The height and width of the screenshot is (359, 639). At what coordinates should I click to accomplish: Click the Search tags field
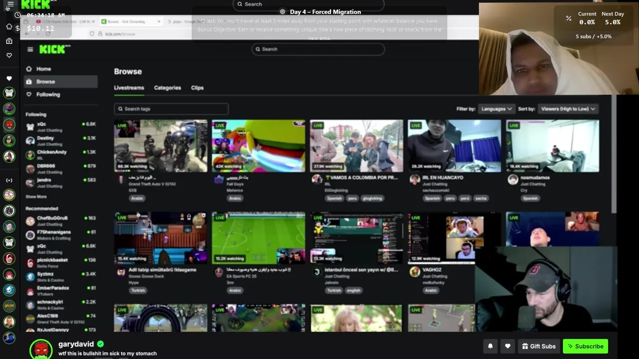pos(171,109)
